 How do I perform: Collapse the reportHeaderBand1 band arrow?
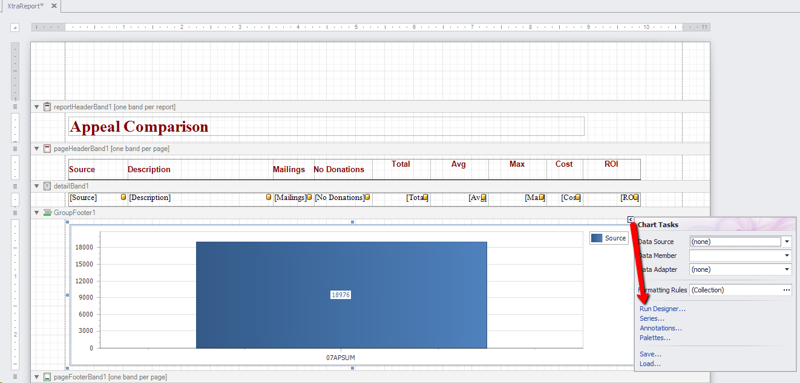click(x=37, y=107)
